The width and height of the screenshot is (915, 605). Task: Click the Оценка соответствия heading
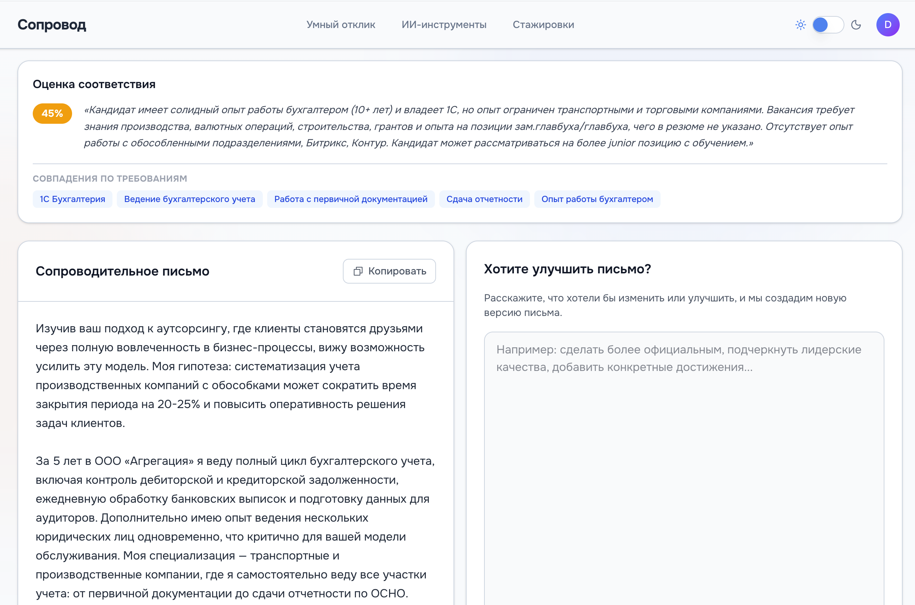94,84
